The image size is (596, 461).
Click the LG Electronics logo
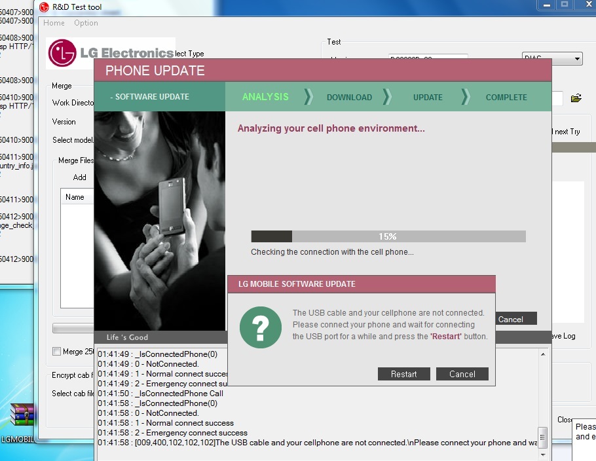[x=111, y=53]
